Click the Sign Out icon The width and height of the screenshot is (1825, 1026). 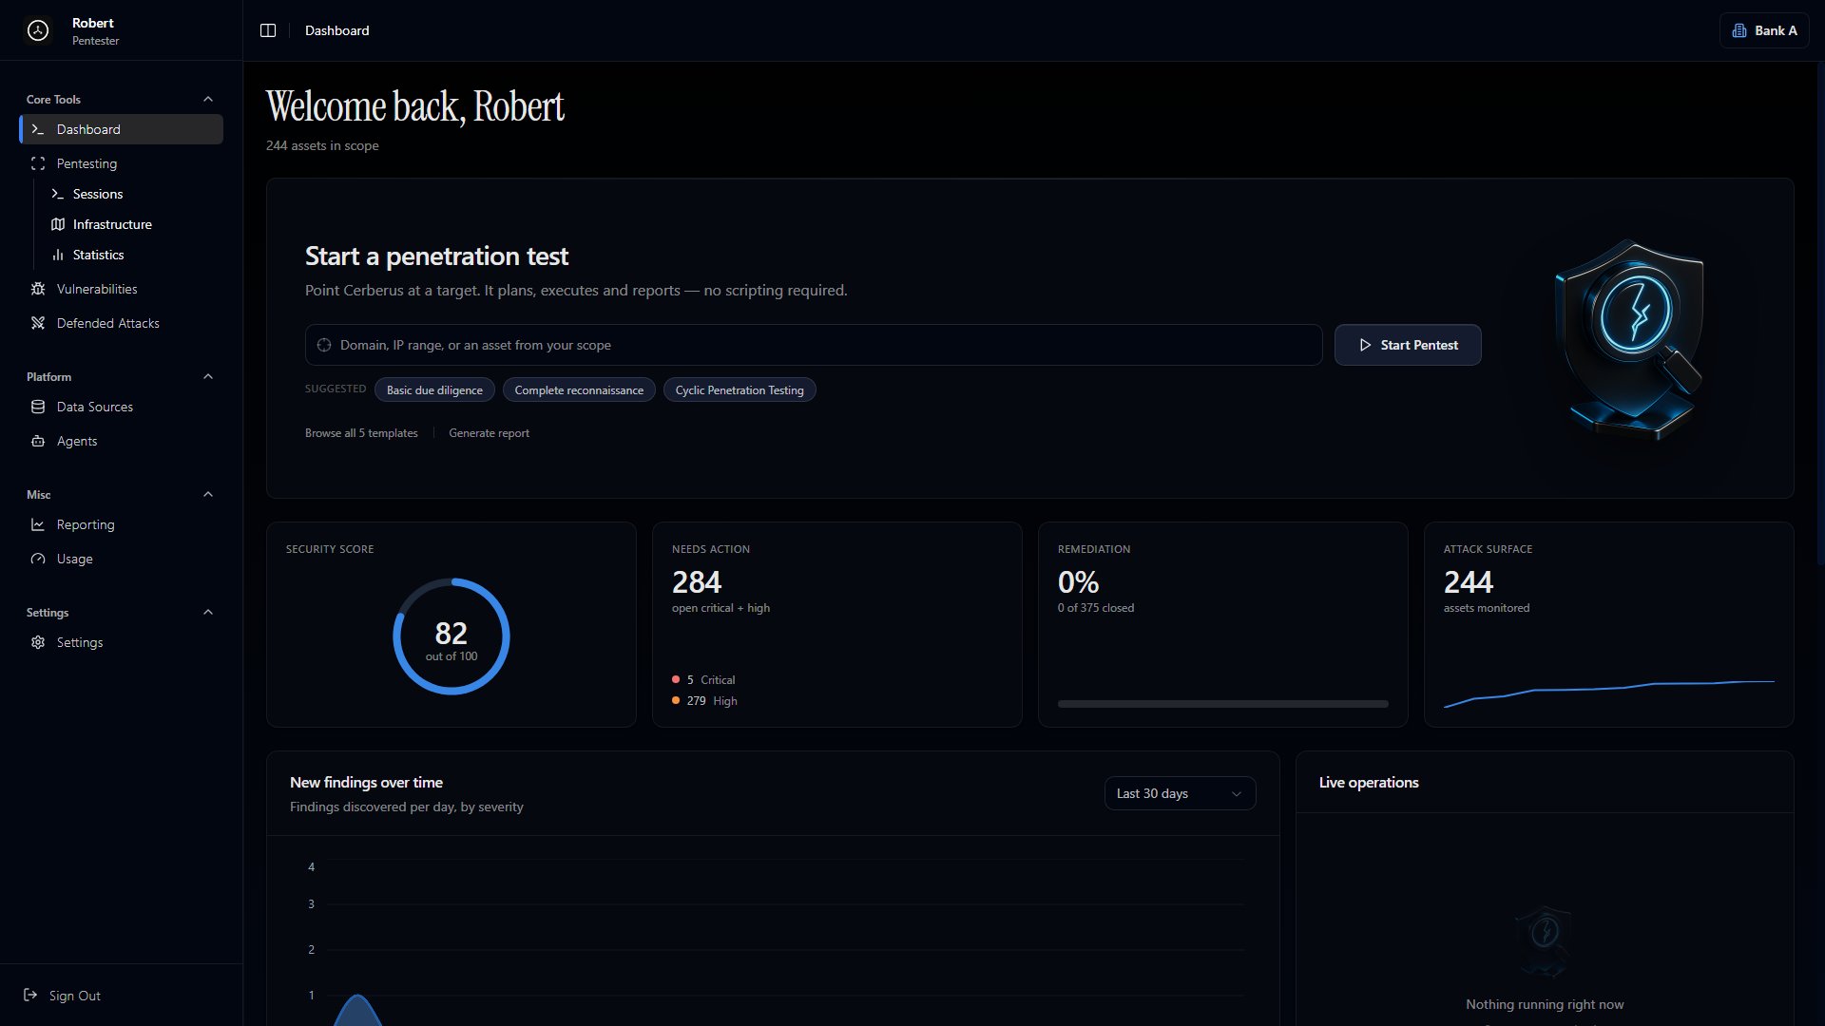pos(30,995)
